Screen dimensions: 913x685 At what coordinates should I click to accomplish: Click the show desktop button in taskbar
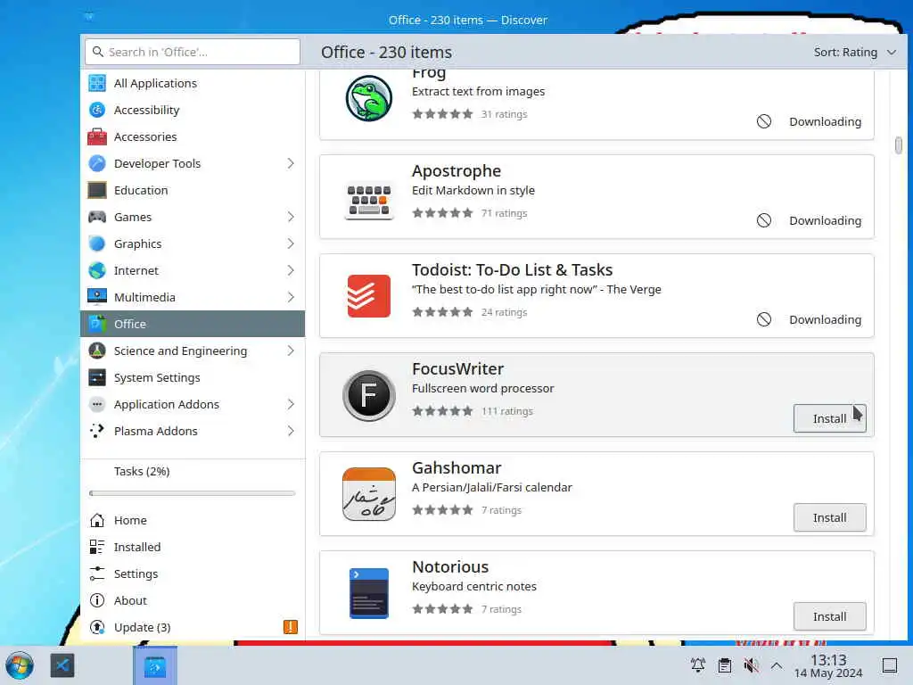point(890,665)
